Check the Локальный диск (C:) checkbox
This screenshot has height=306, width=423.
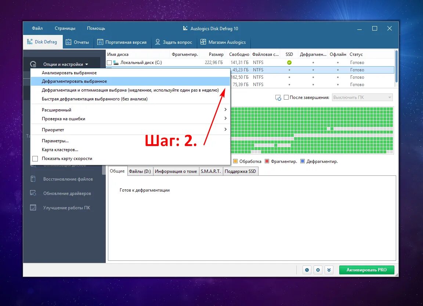109,63
